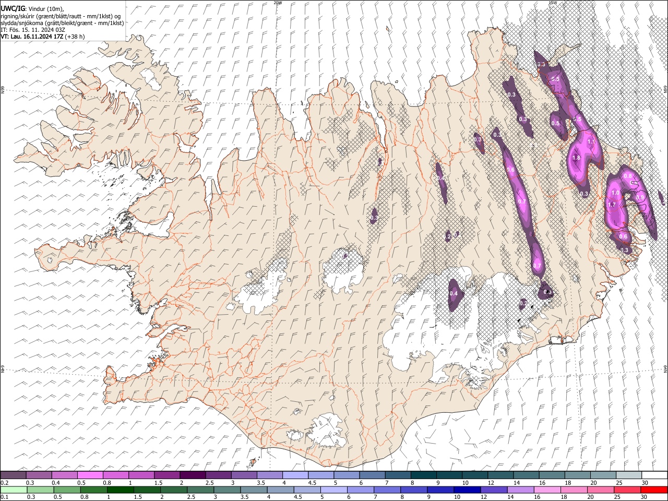Image resolution: width=668 pixels, height=501 pixels.
Task: Select the 64N latitude label on the right edge
Action: [665, 368]
